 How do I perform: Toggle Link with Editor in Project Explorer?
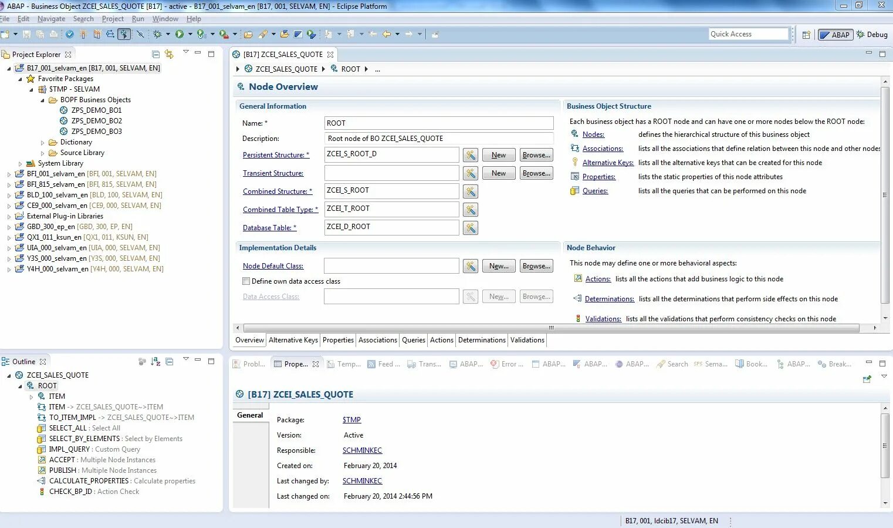[169, 54]
